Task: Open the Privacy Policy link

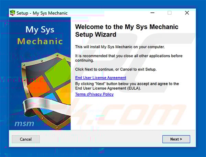Action: (101, 94)
